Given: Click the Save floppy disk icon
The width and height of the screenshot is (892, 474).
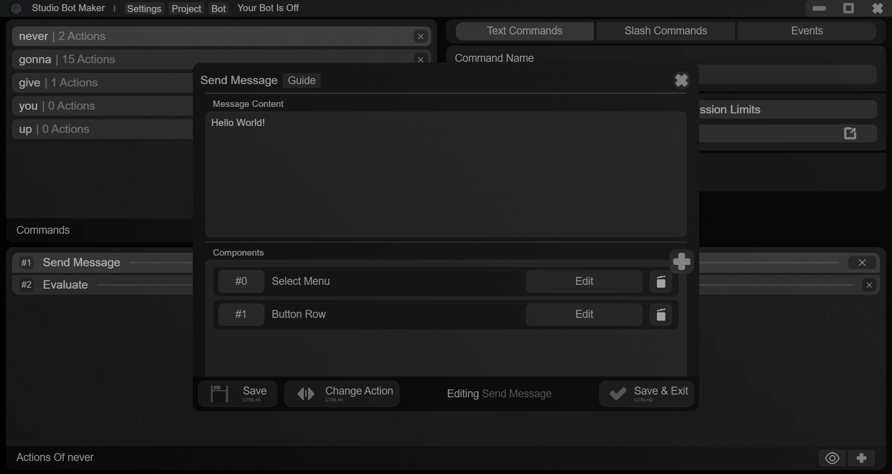Looking at the screenshot, I should click(219, 393).
